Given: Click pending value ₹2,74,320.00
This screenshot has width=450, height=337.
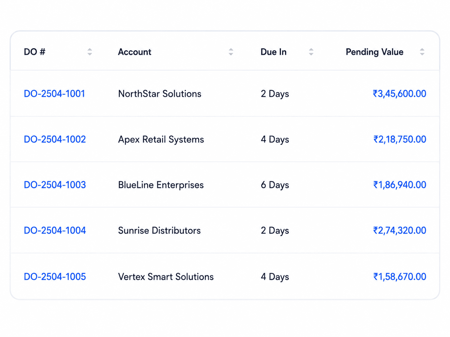Looking at the screenshot, I should tap(399, 231).
